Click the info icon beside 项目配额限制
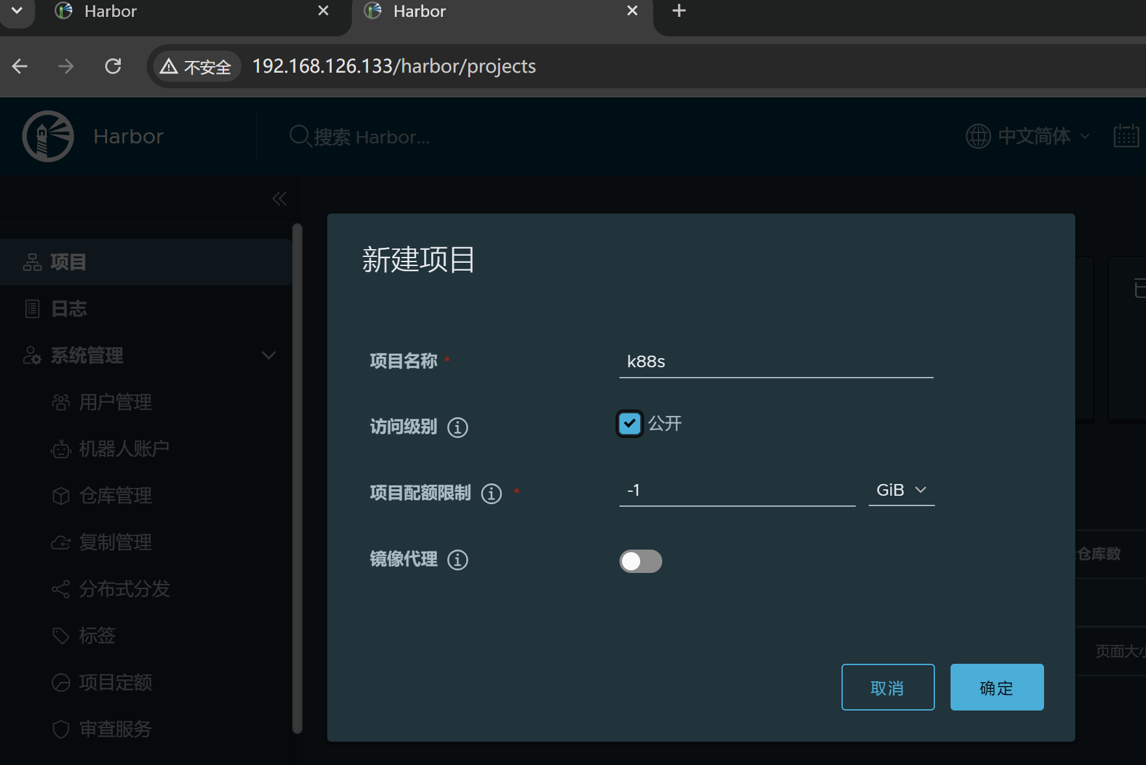 pos(492,494)
